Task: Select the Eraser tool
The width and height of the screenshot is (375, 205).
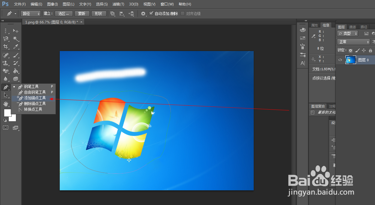Action: pyautogui.click(x=6, y=71)
